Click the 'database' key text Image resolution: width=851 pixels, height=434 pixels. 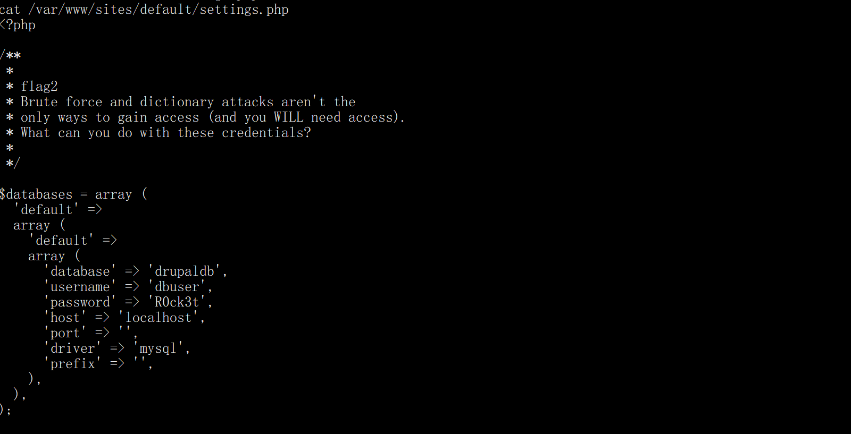80,271
